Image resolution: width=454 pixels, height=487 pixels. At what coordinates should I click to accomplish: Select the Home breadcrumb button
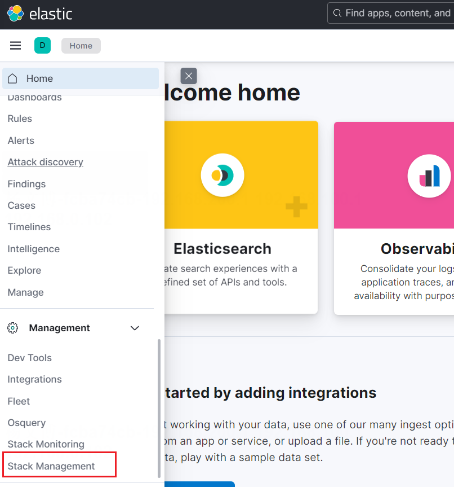pyautogui.click(x=81, y=46)
